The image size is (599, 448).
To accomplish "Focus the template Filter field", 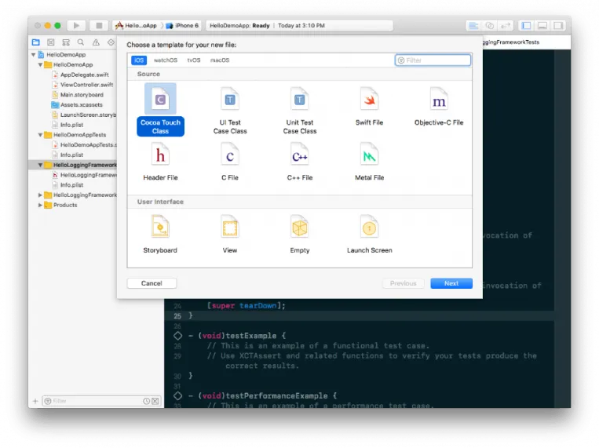I will (x=433, y=60).
